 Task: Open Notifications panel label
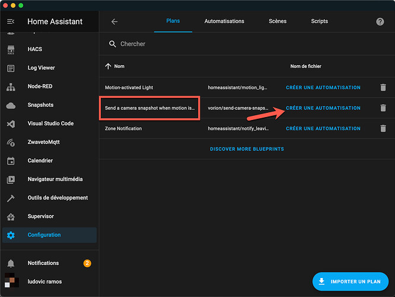point(43,263)
